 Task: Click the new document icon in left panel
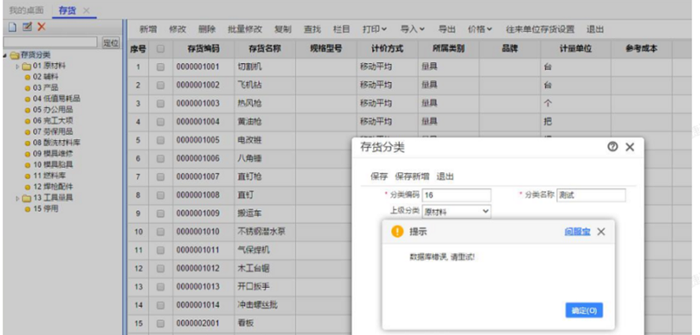[x=13, y=27]
